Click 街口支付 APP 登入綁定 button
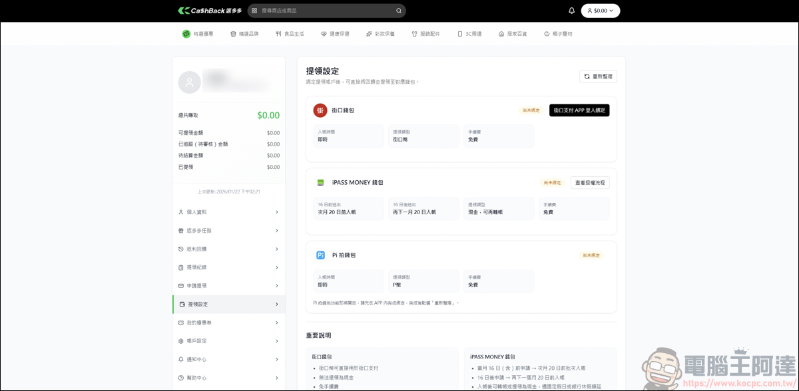This screenshot has height=391, width=799. tap(579, 110)
